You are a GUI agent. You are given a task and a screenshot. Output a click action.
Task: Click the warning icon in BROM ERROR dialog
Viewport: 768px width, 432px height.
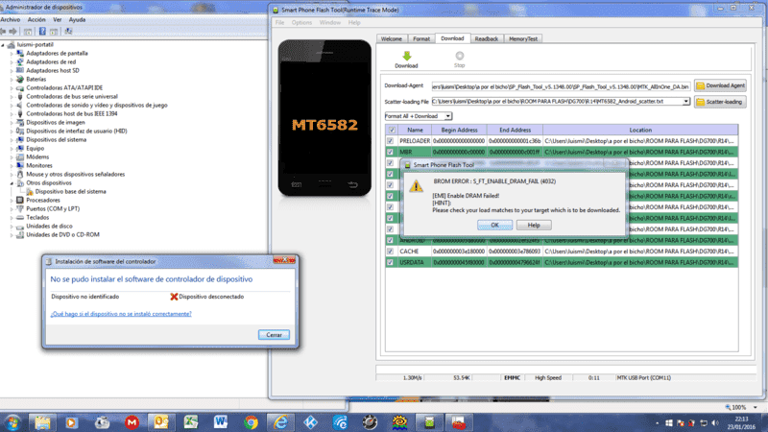(416, 185)
